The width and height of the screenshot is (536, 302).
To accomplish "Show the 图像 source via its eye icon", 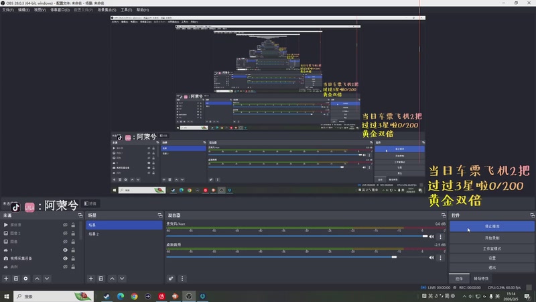I will click(65, 242).
